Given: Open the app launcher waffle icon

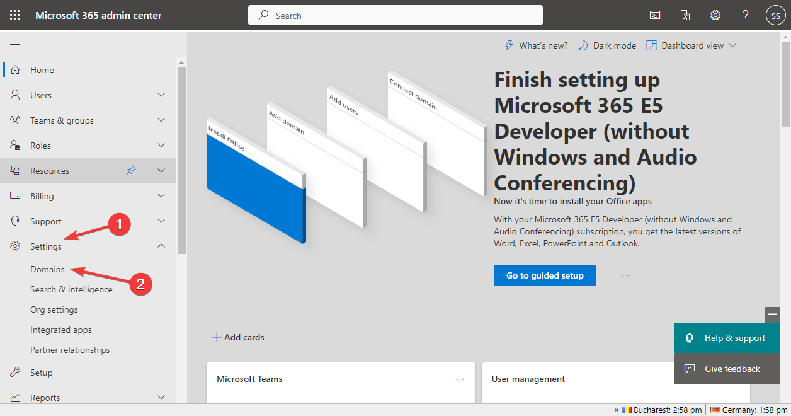Looking at the screenshot, I should pos(15,15).
